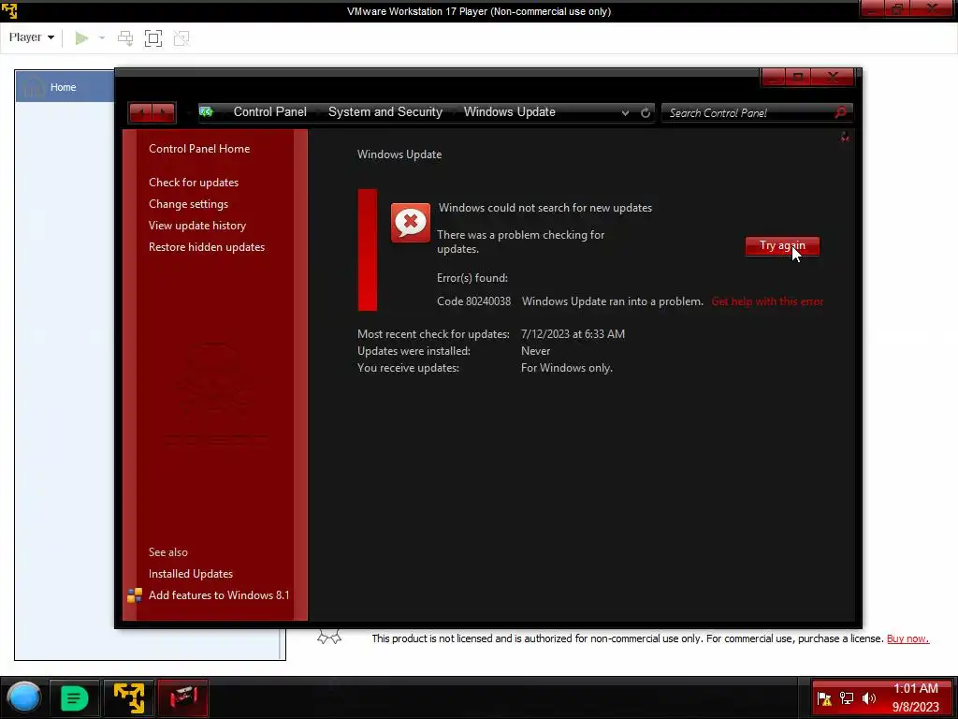Go forward with the right arrow button
The width and height of the screenshot is (958, 719).
pyautogui.click(x=164, y=112)
